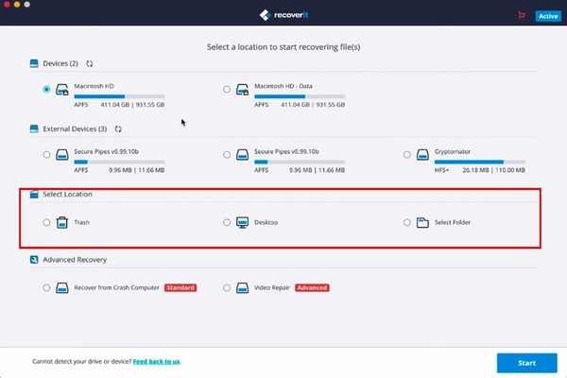Image resolution: width=567 pixels, height=378 pixels.
Task: Refresh the Devices list
Action: 90,63
